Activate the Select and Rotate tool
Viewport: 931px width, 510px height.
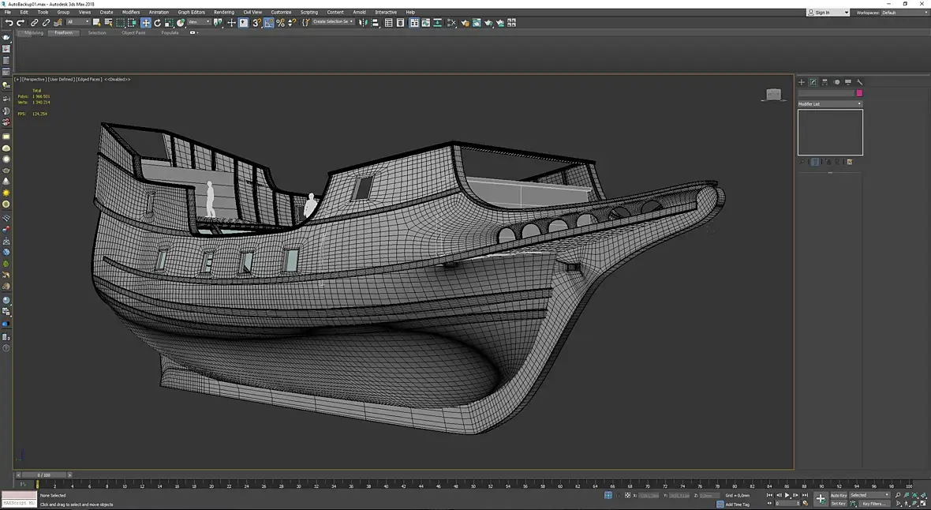click(x=157, y=23)
